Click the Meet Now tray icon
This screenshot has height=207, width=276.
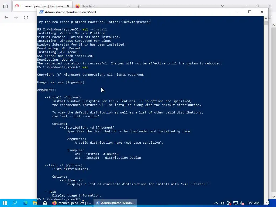point(223,203)
